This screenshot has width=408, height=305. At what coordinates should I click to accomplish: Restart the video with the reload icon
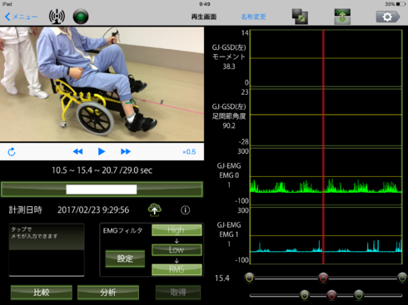tap(12, 152)
